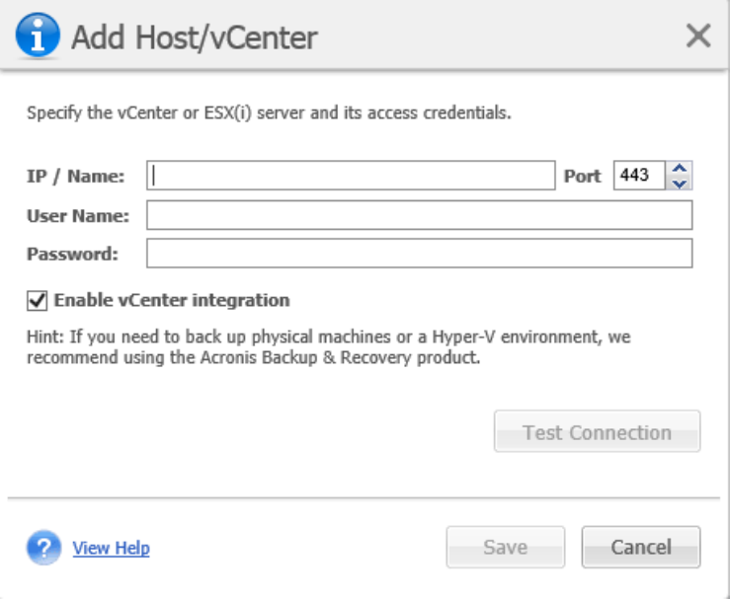The height and width of the screenshot is (599, 730).
Task: Click the User Name text box
Action: click(419, 215)
